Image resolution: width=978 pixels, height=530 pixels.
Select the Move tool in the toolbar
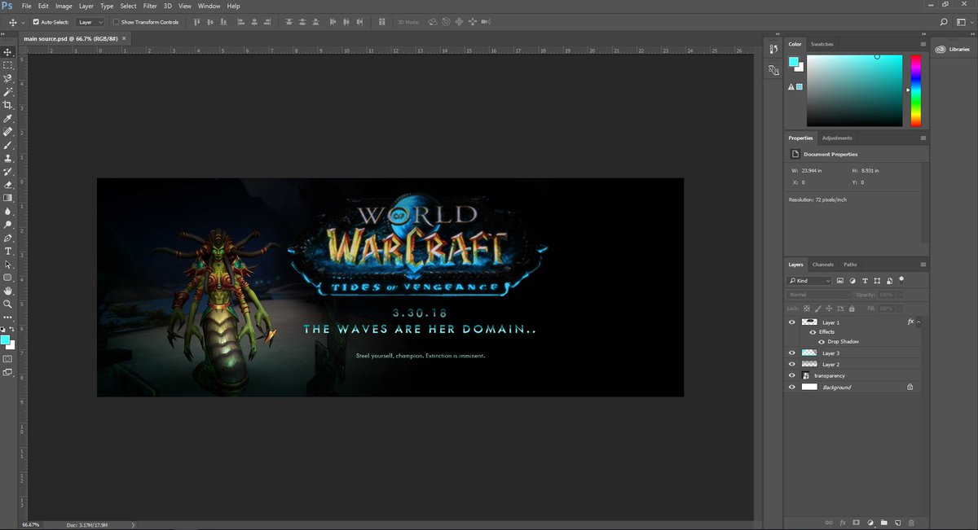click(x=8, y=52)
